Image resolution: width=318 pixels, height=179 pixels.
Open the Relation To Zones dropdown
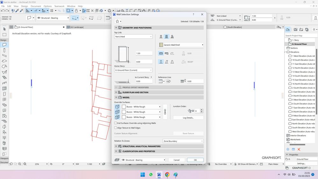183,141
